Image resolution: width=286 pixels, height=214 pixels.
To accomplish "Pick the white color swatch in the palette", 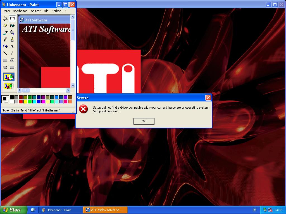I will coord(12,101).
